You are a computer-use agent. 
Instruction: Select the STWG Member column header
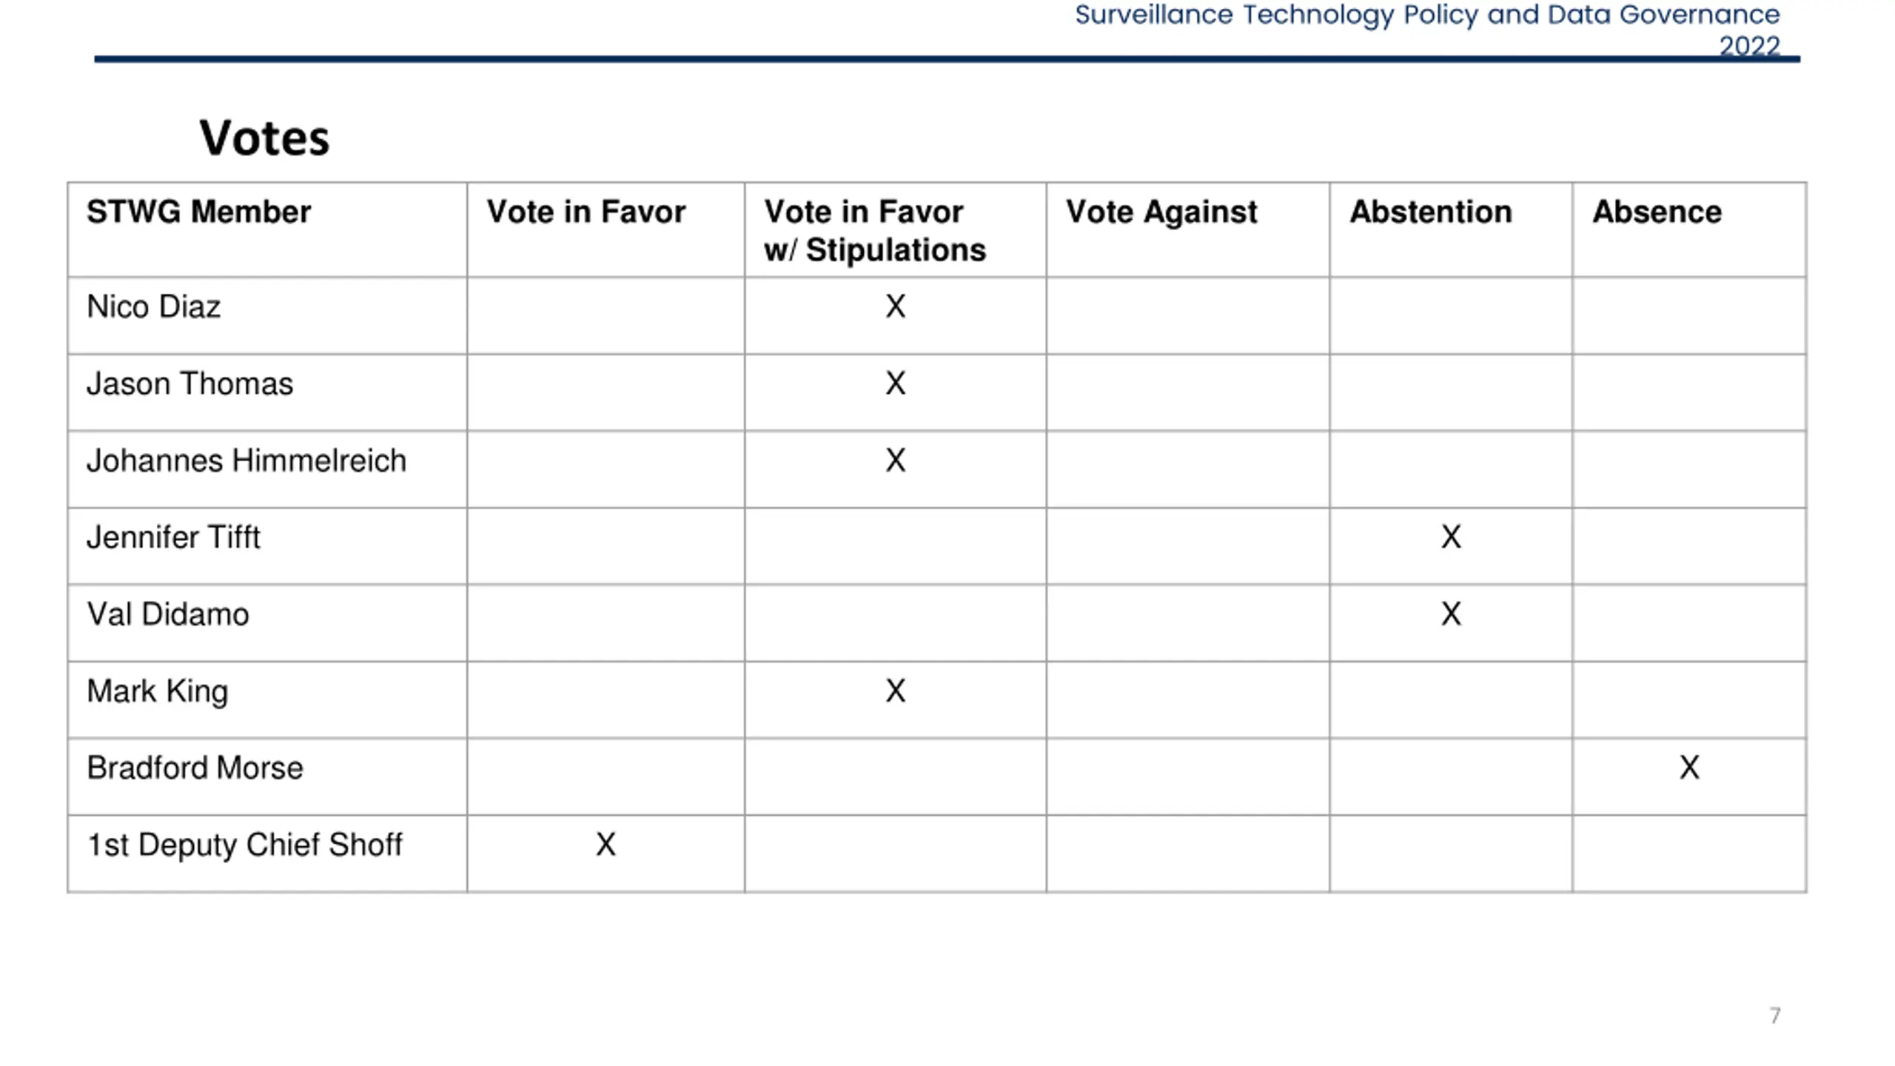(x=267, y=229)
